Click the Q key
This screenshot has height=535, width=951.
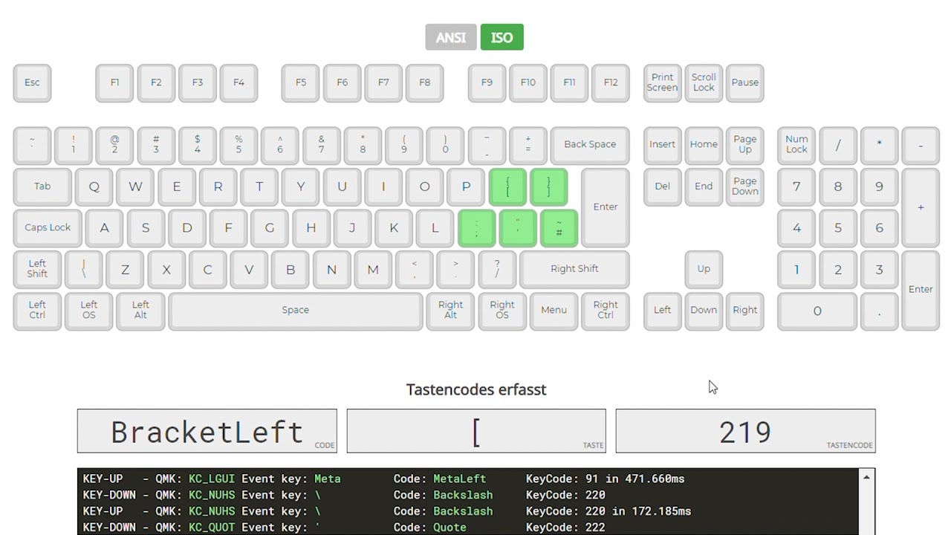coord(94,187)
